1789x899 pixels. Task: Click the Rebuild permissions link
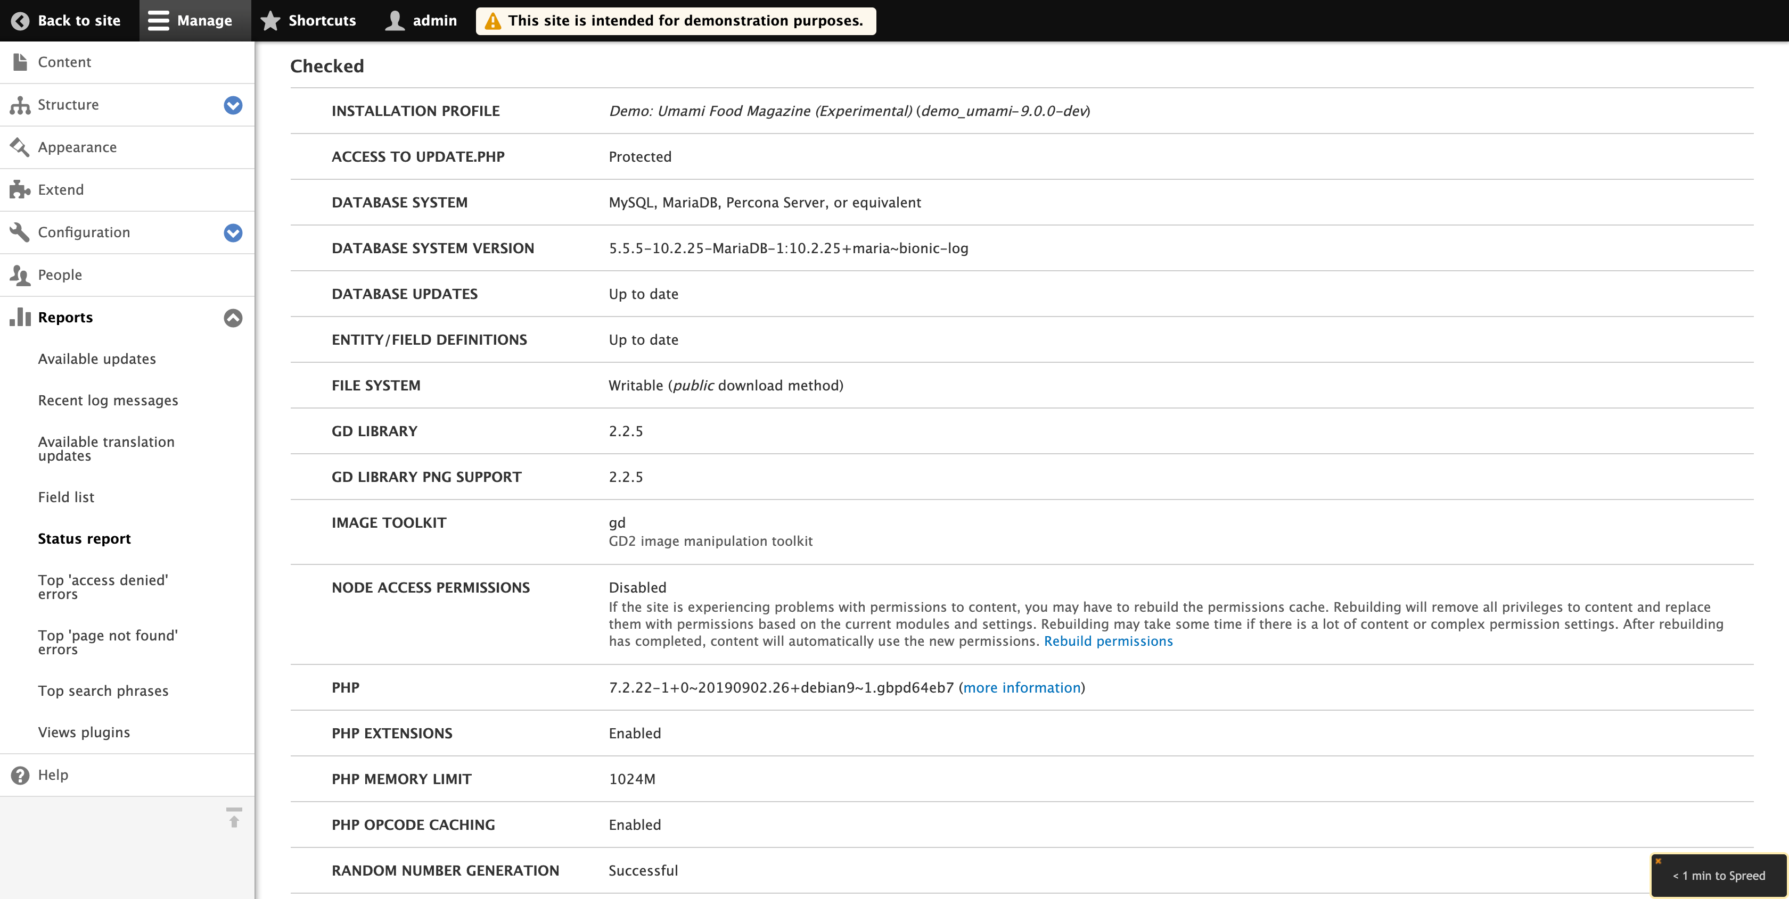pos(1109,641)
